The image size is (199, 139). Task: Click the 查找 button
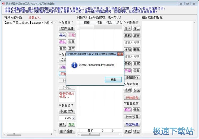pos(128,35)
